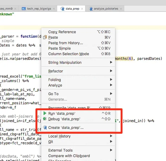166x161 pixels.
Task: Click the Debug bug icon
Action: pyautogui.click(x=45, y=119)
